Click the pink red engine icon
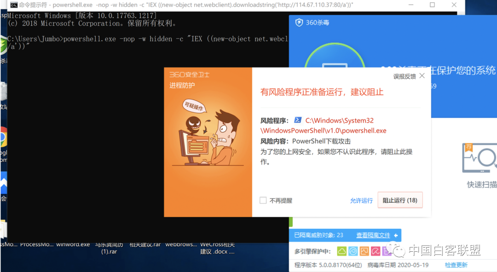 pyautogui.click(x=376, y=251)
